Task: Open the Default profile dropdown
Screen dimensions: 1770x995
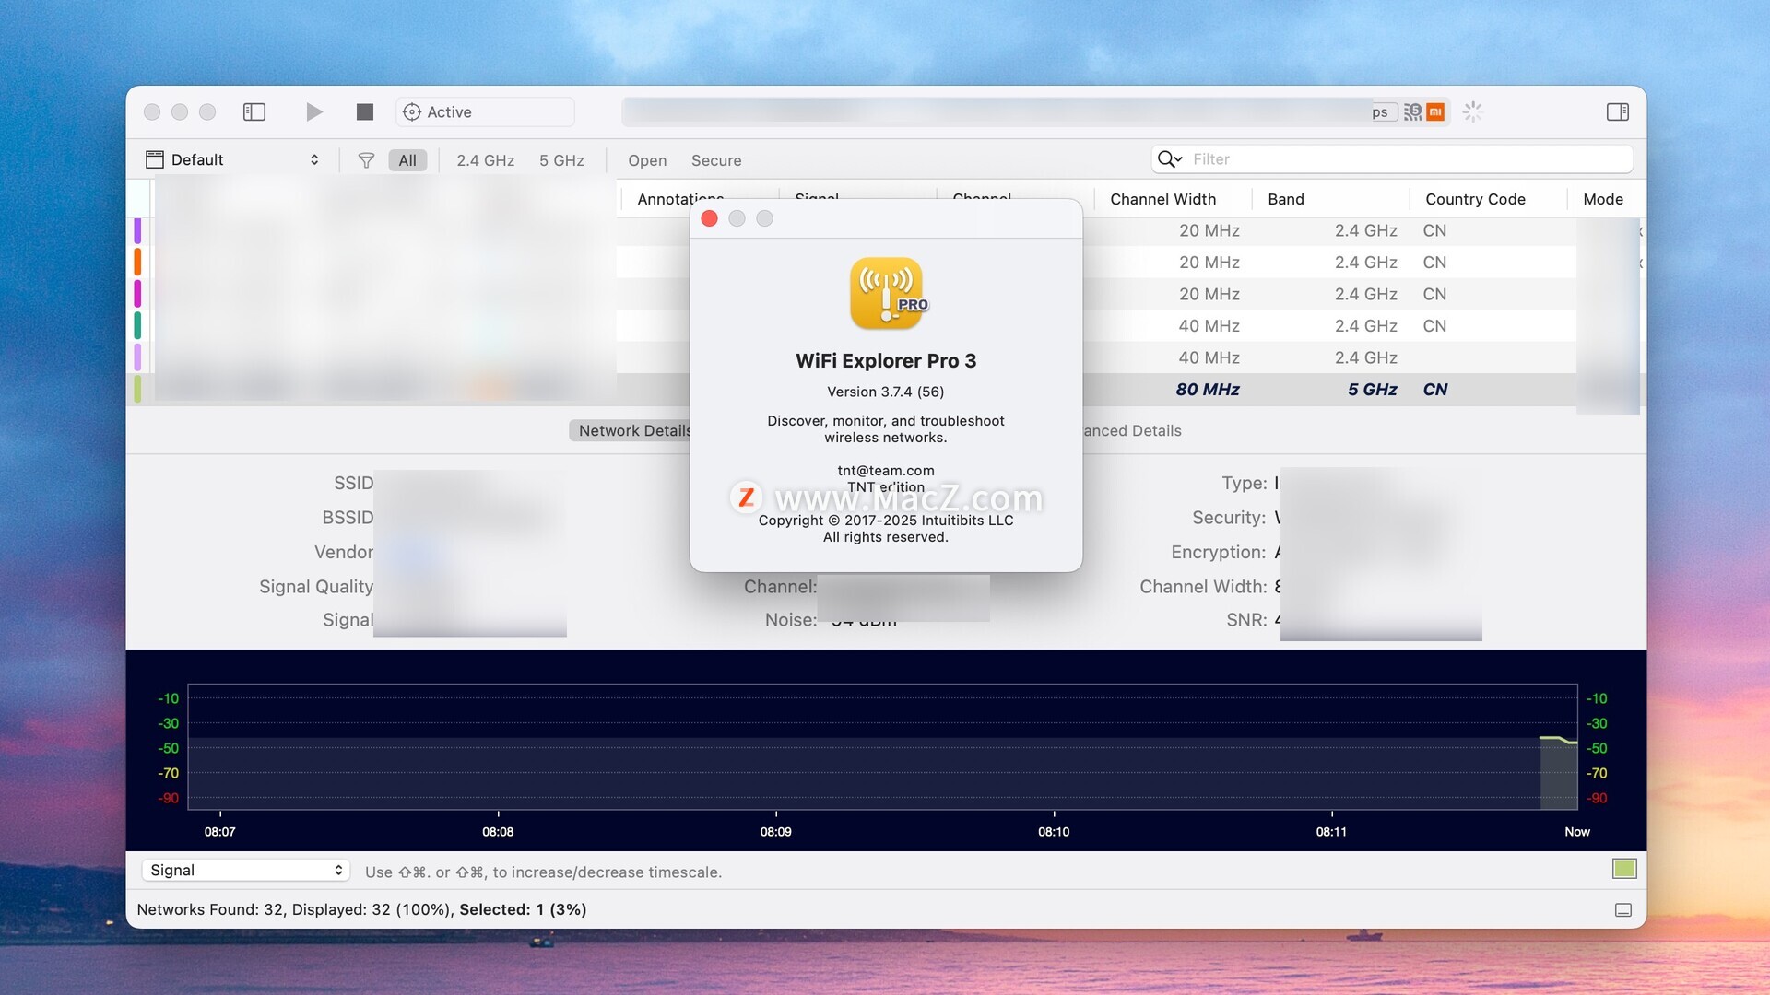Action: [x=232, y=159]
